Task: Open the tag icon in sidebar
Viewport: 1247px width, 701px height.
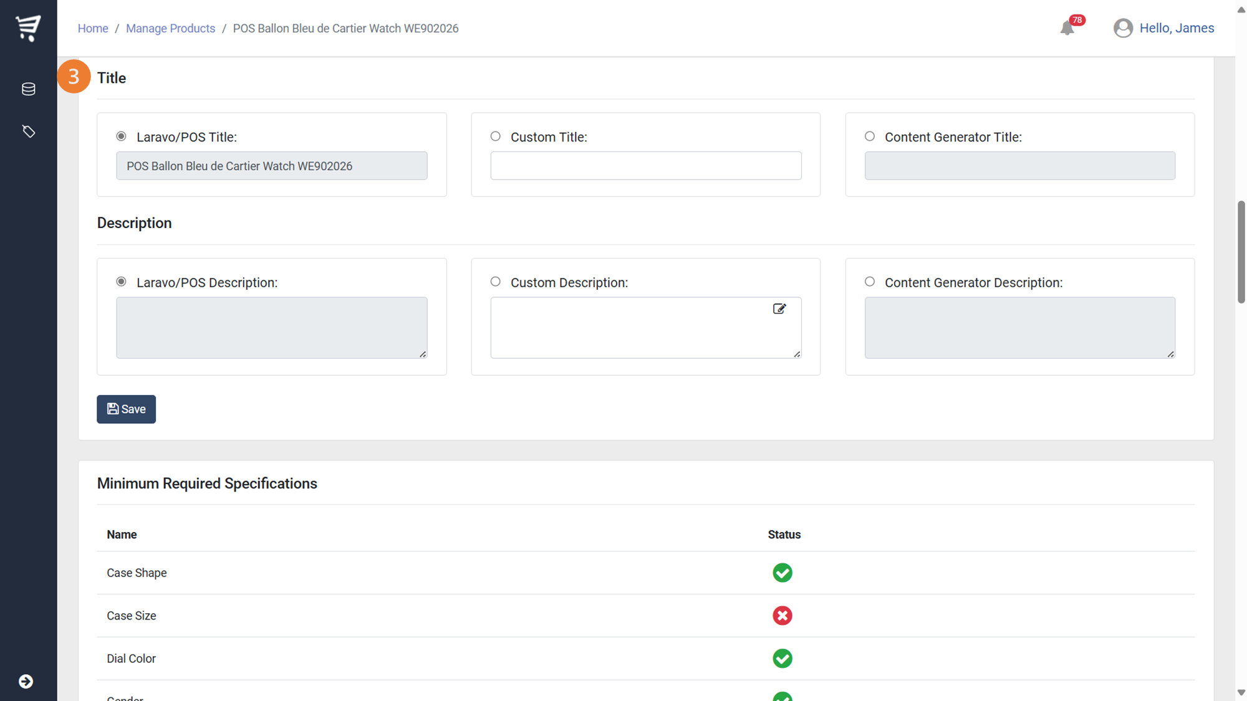Action: click(28, 131)
